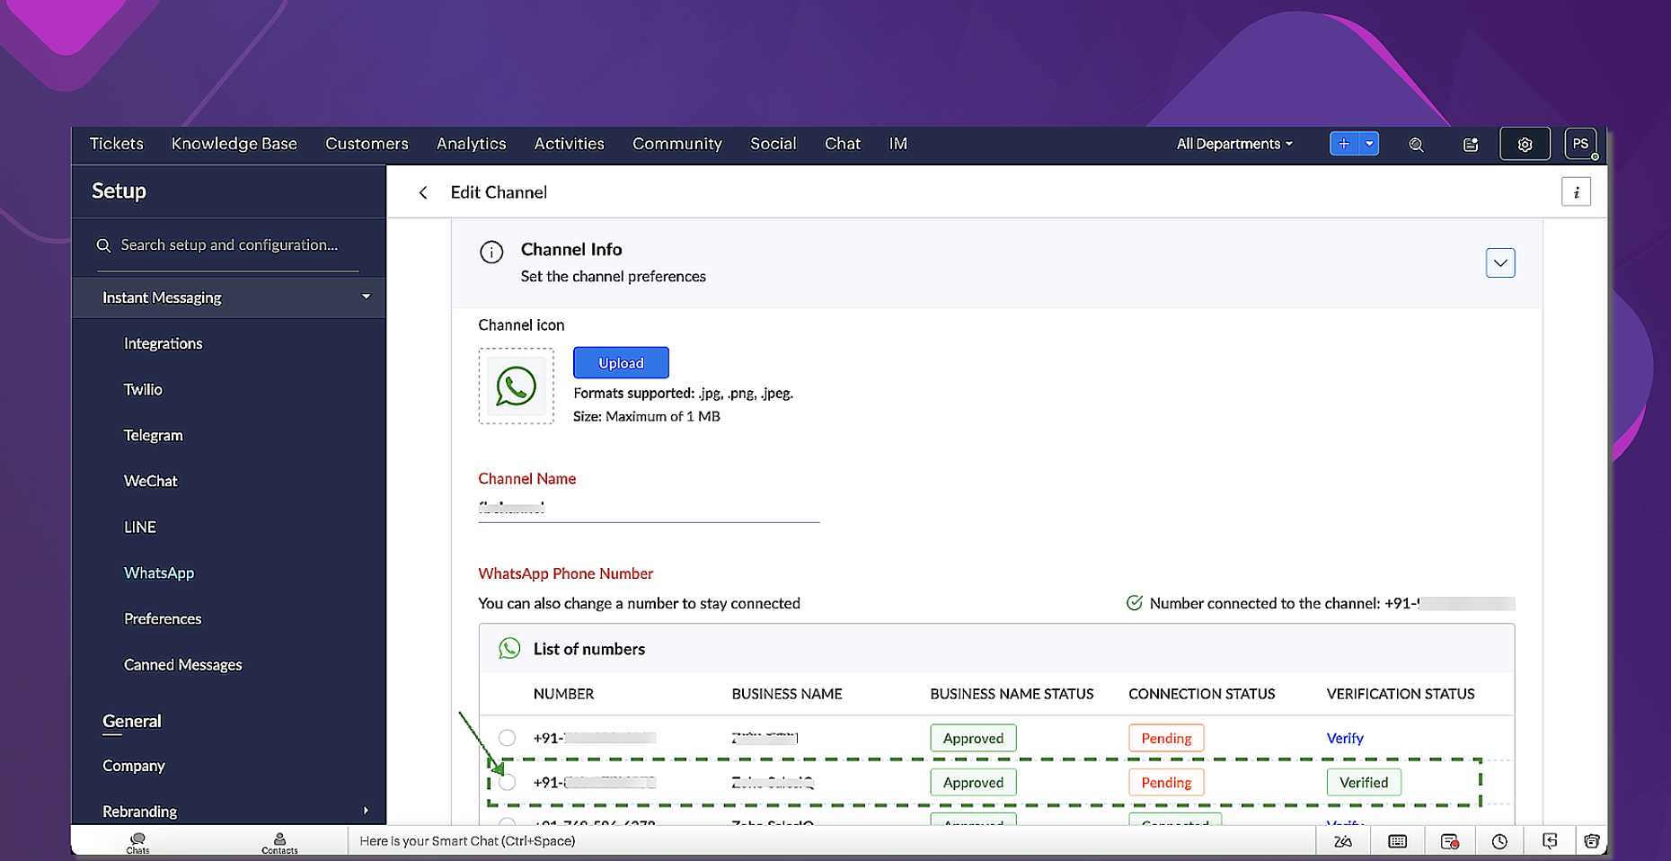
Task: Select radio button for the Verified number row
Action: [x=508, y=783]
